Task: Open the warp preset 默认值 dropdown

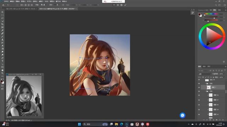Action: [44, 5]
